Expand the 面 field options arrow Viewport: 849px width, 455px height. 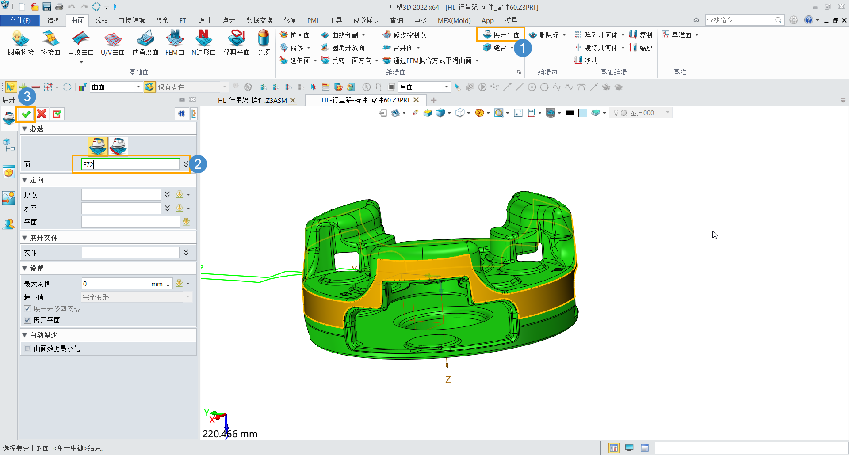(x=186, y=164)
